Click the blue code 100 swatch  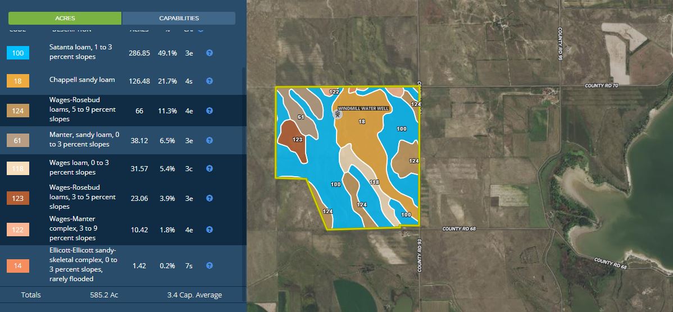(18, 53)
